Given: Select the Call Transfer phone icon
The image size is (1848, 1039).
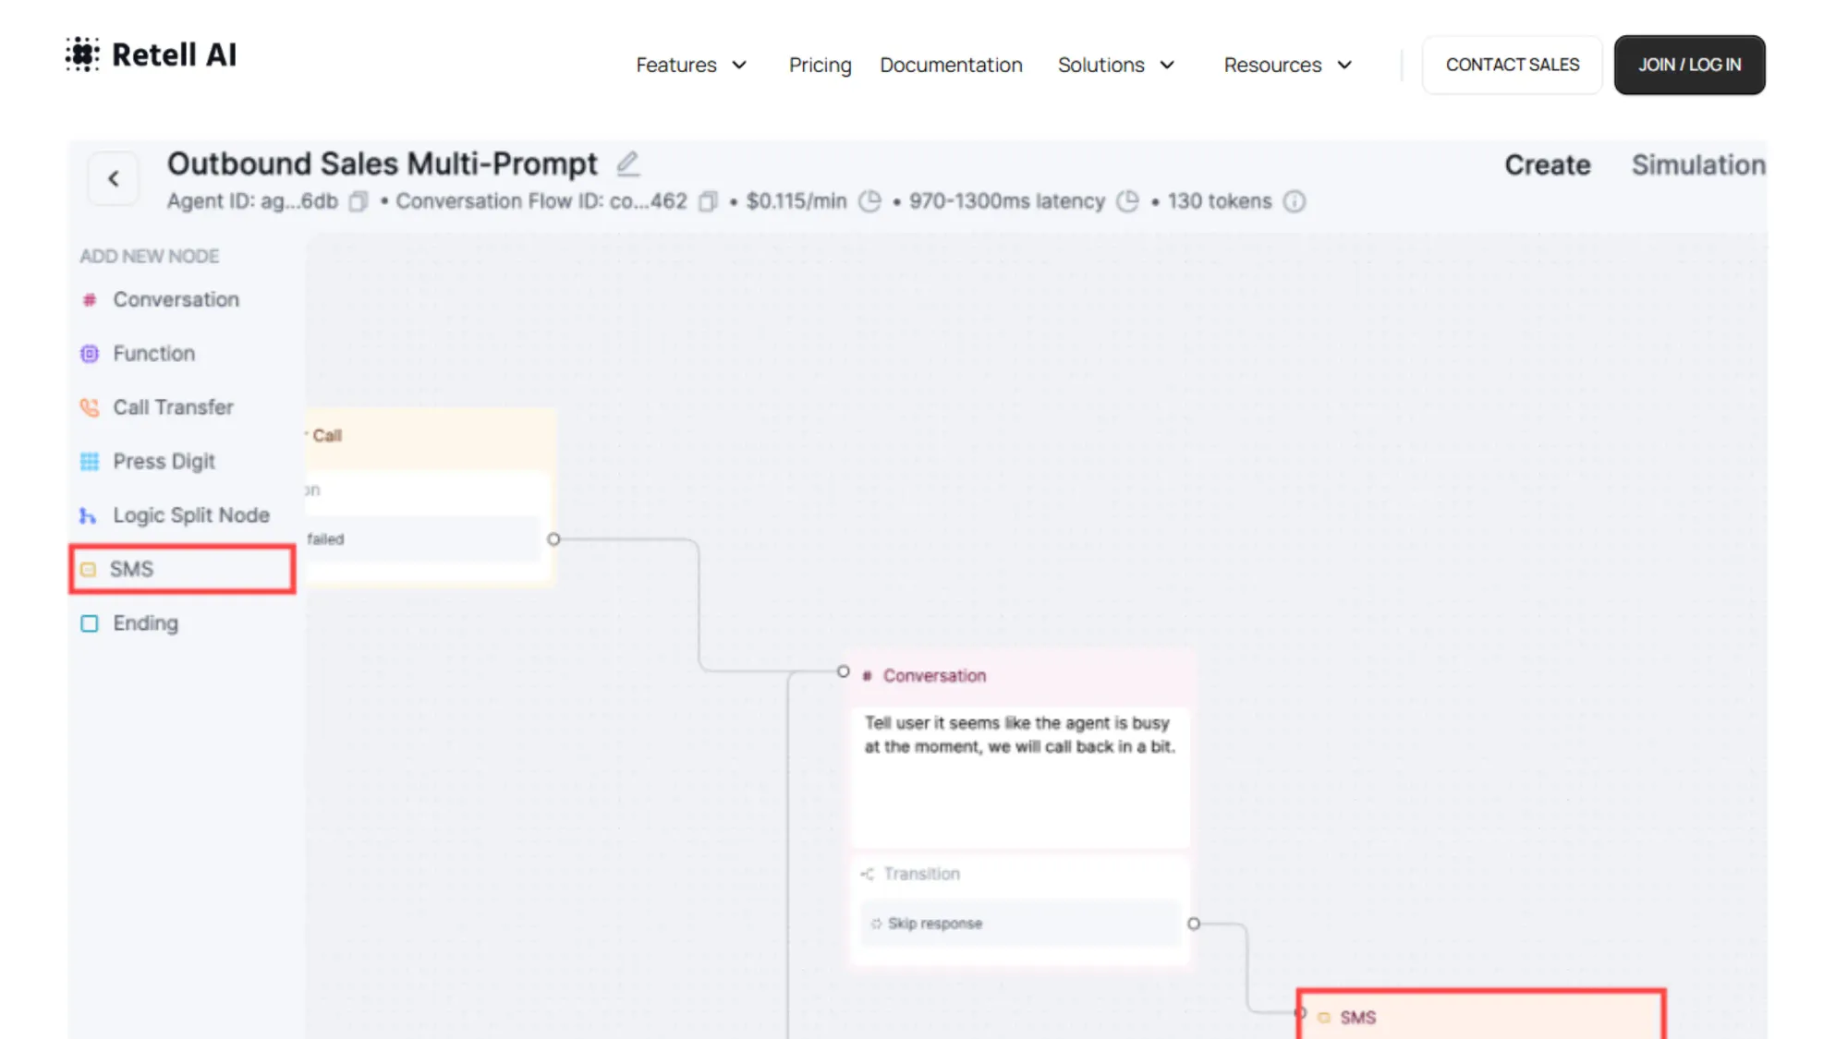Looking at the screenshot, I should (90, 407).
